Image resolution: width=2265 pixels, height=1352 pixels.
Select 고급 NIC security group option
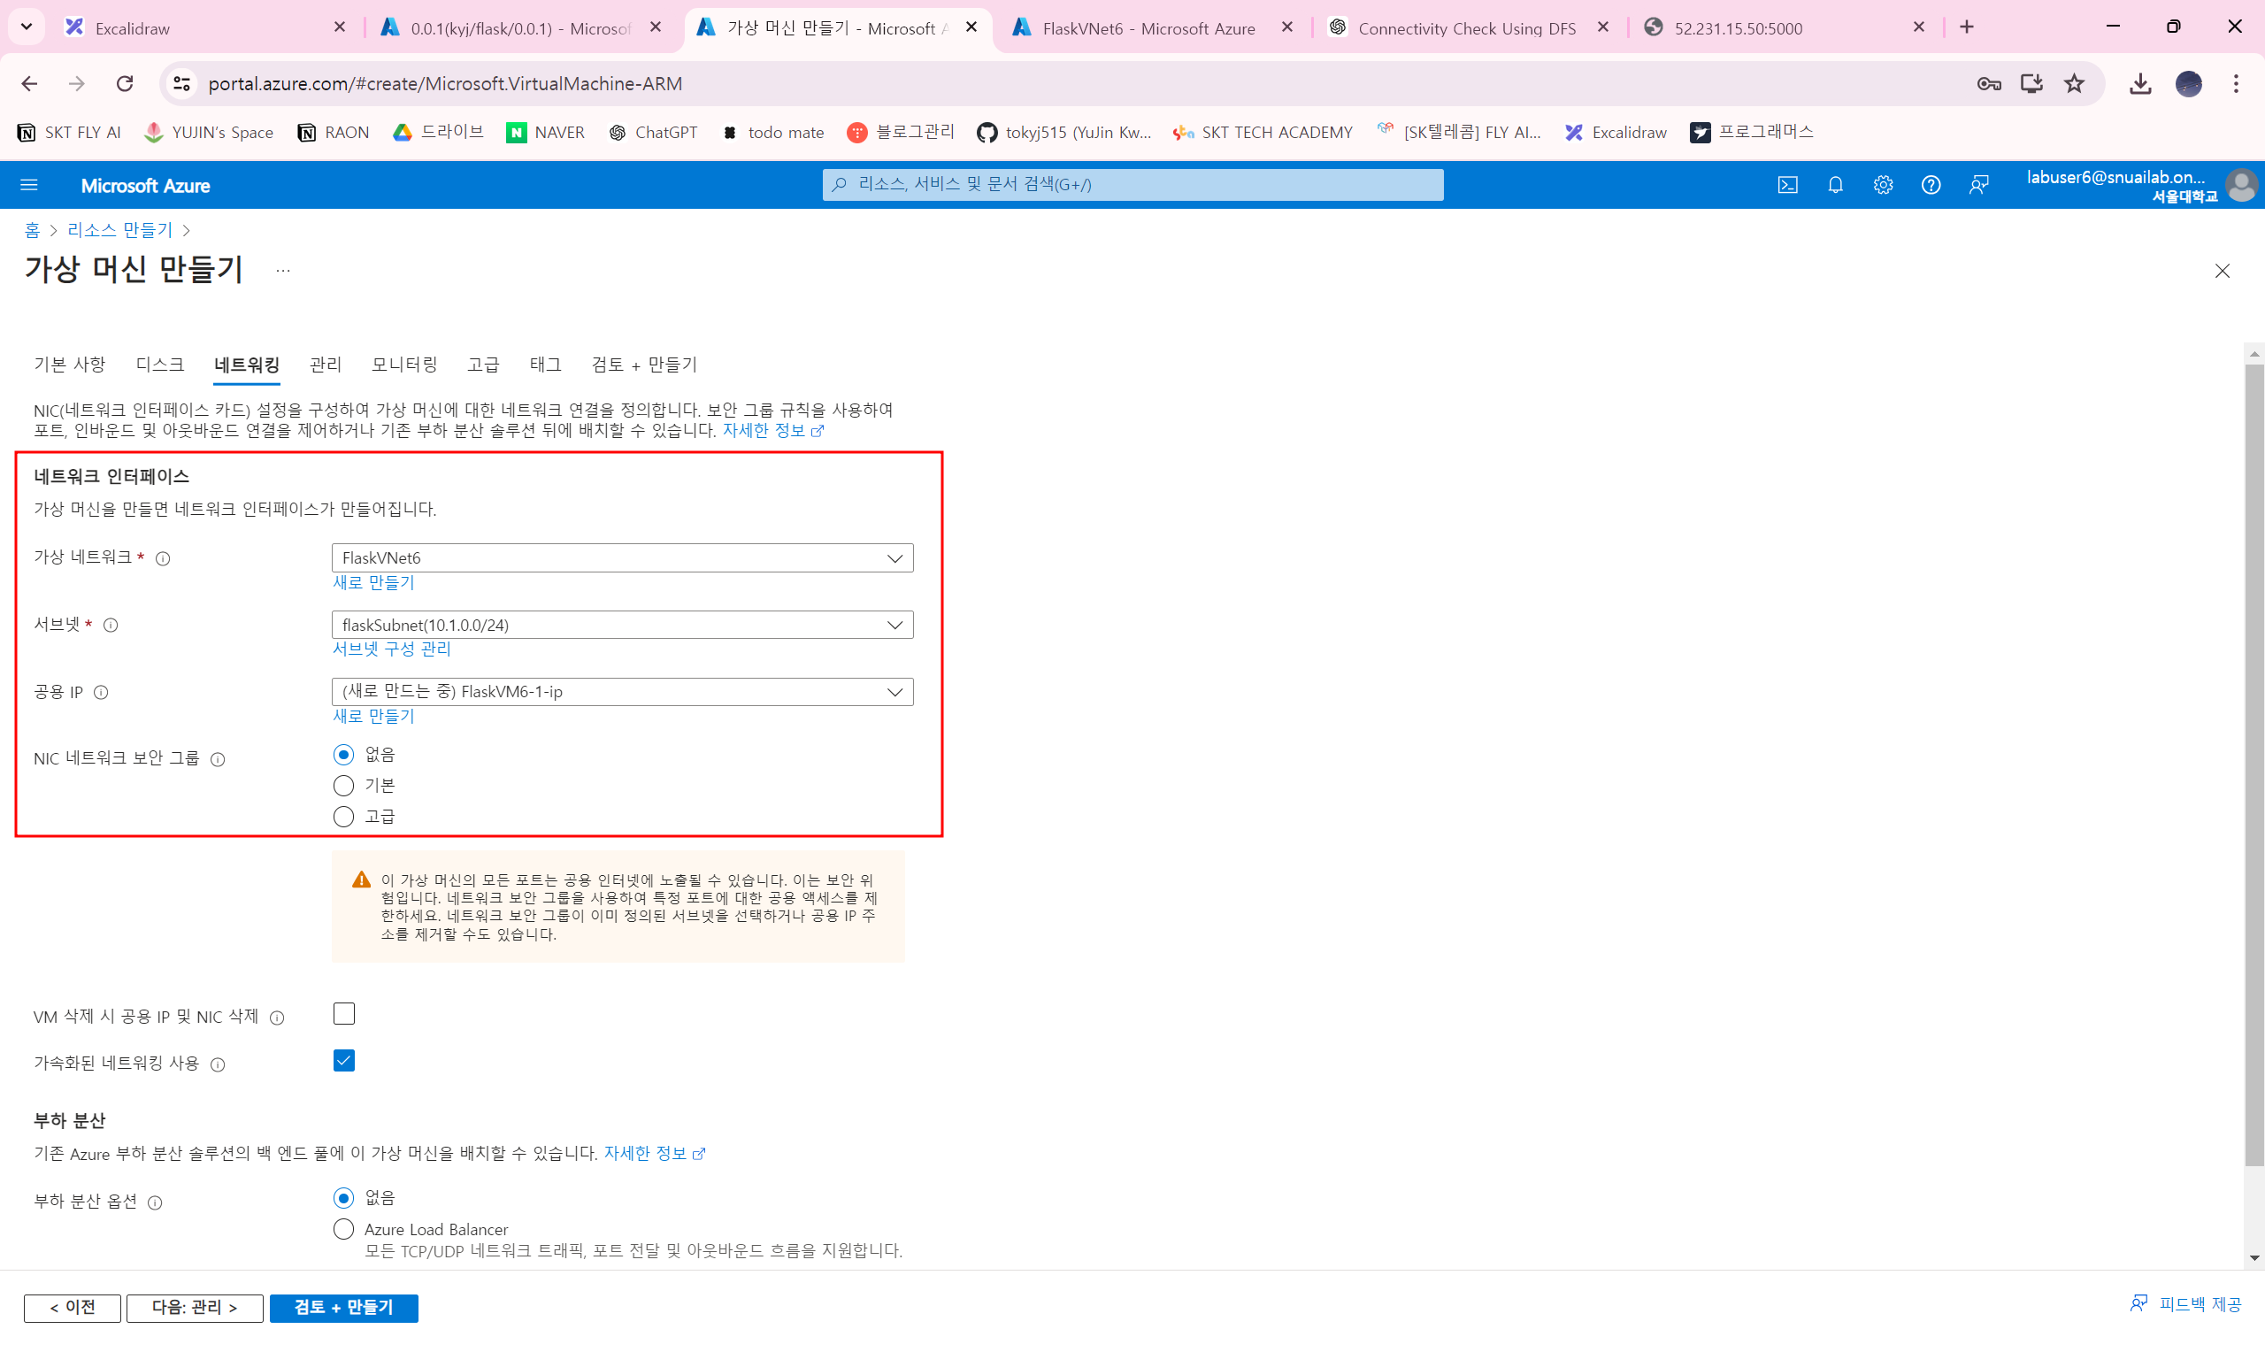coord(343,817)
